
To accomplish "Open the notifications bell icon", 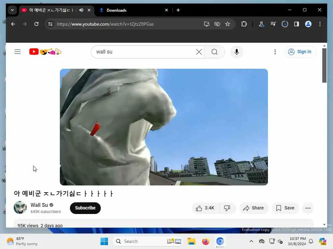I will (311, 241).
